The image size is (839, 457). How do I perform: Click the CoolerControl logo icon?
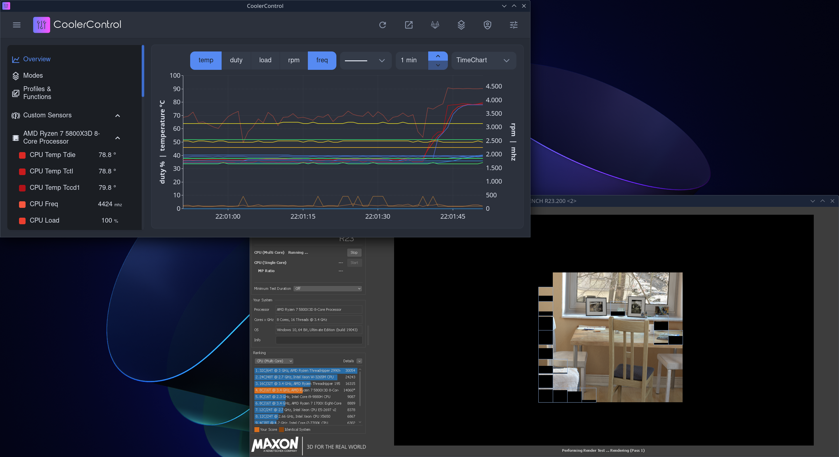(x=41, y=25)
